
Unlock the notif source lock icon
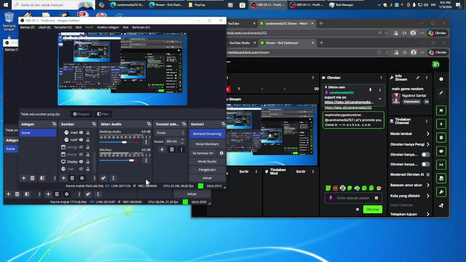(88, 140)
